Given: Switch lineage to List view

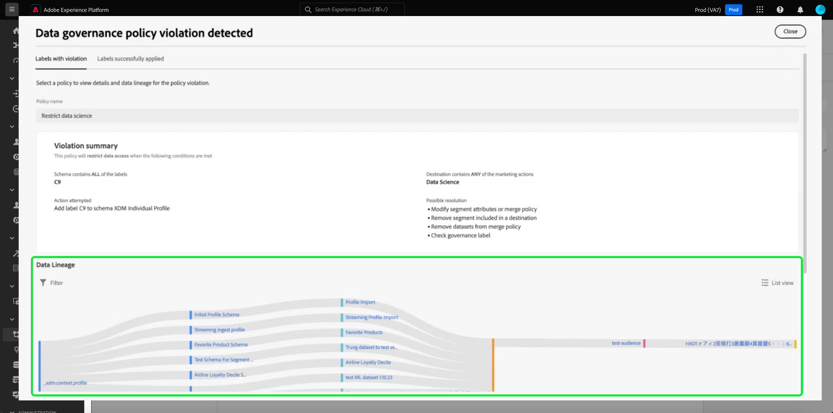Looking at the screenshot, I should 777,283.
